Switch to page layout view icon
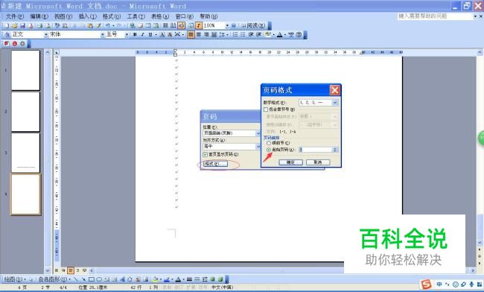Viewport: 484px width, 292px height. tap(71, 270)
